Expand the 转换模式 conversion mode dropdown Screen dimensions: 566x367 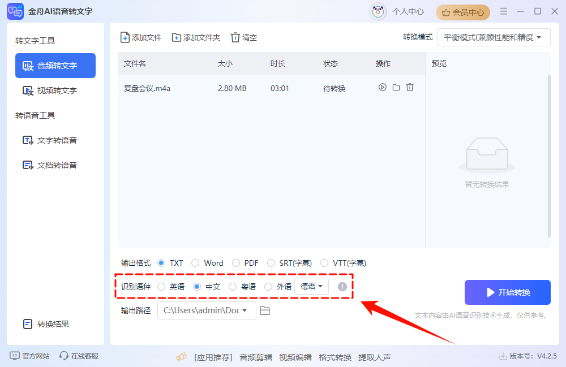click(x=494, y=37)
